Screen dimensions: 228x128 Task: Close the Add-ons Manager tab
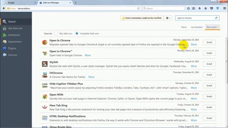[70, 2]
